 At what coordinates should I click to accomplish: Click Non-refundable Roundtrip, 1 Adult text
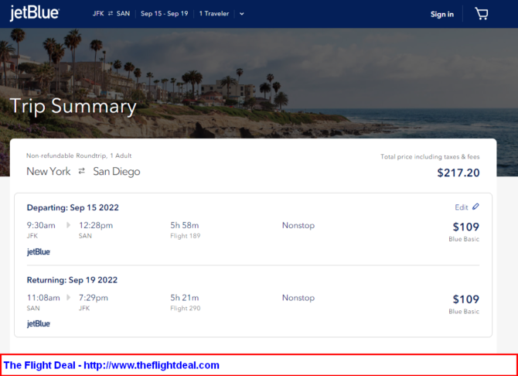point(79,156)
